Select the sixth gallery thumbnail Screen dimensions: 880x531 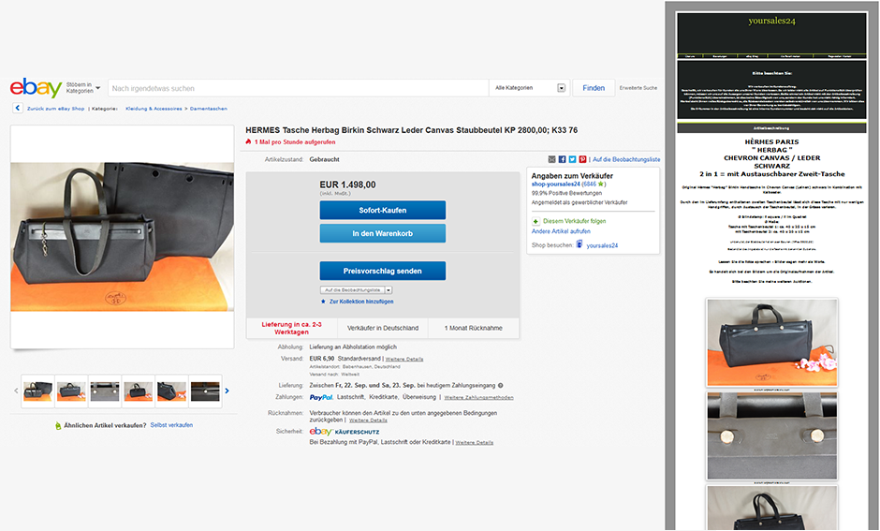coord(205,391)
